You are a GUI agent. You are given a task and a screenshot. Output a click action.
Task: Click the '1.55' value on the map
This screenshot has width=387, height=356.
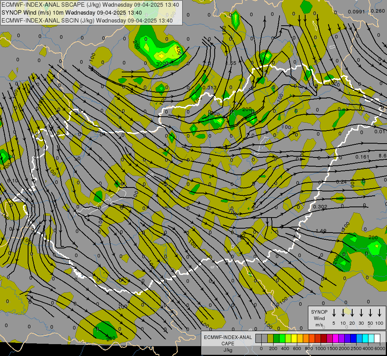231,63
